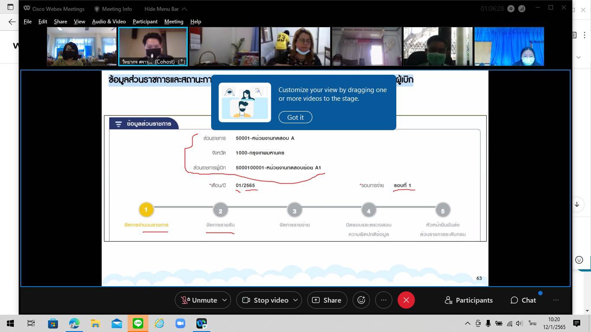
Task: Open More options in meeting controls
Action: click(x=383, y=300)
